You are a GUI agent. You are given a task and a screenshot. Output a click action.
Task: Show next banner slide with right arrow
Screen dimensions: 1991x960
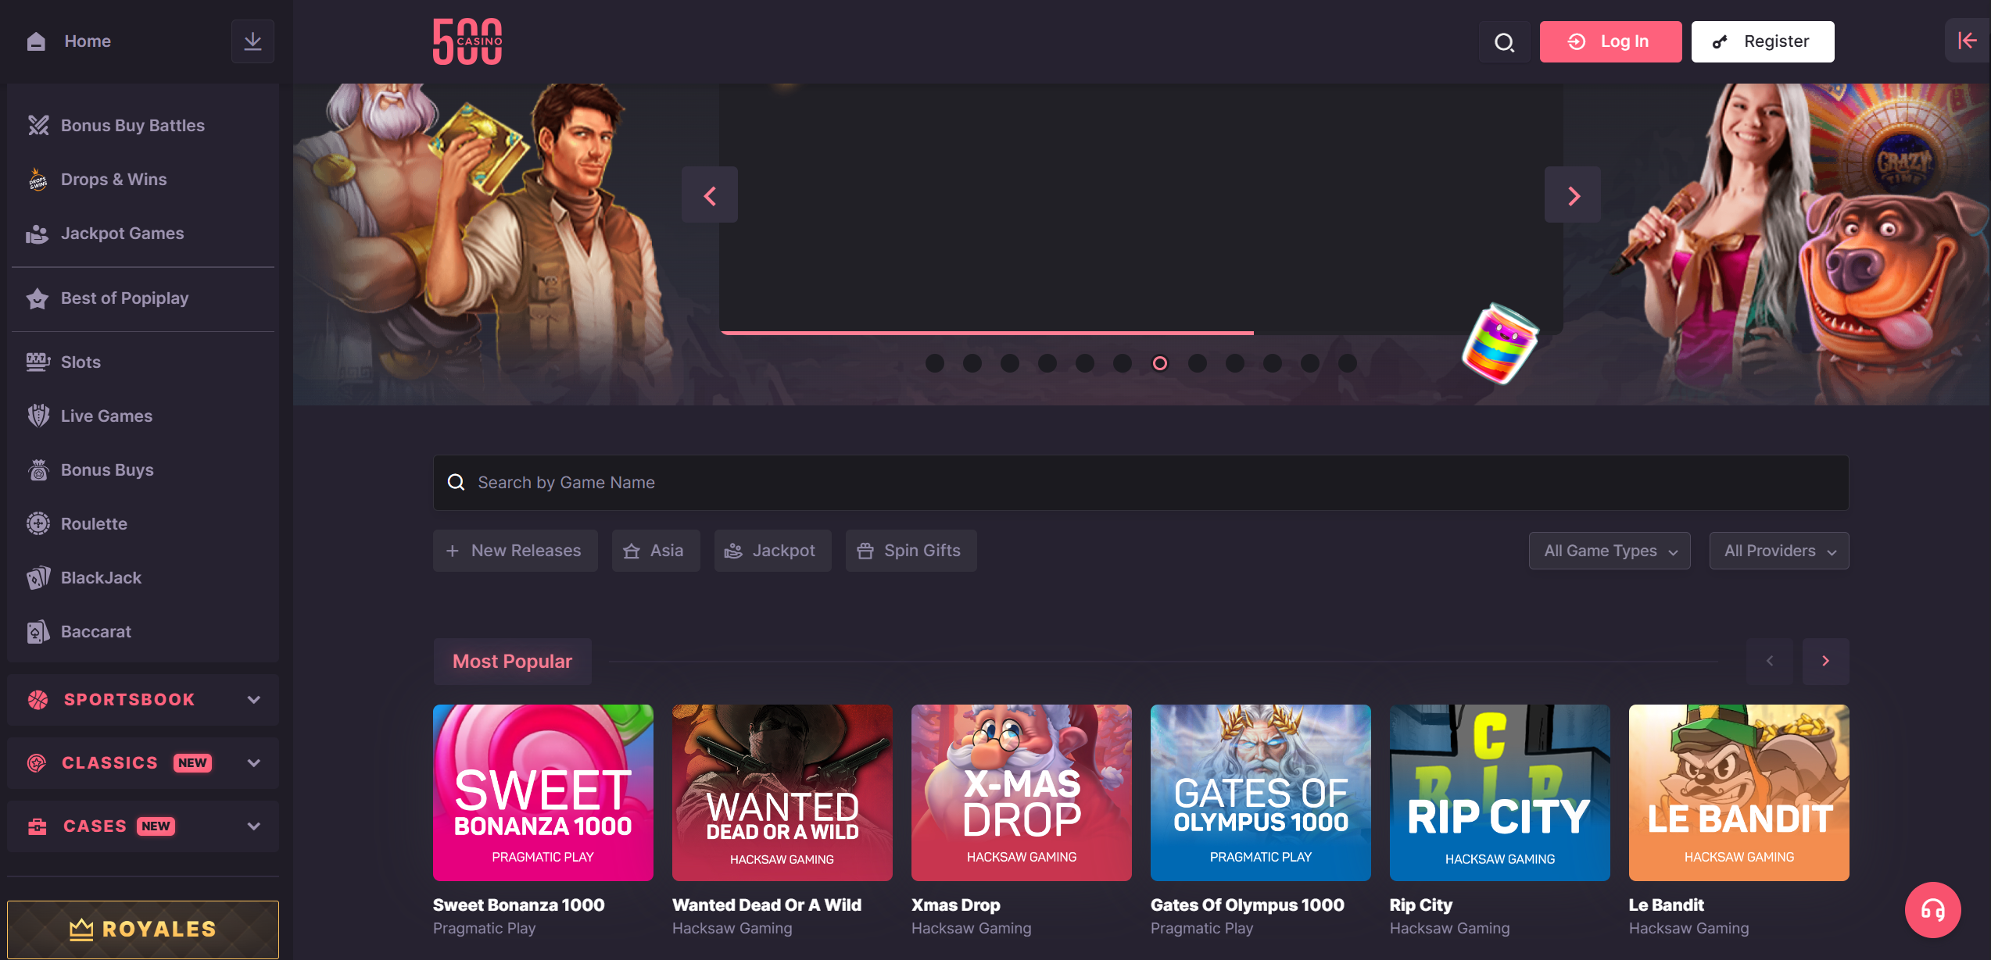click(1573, 195)
